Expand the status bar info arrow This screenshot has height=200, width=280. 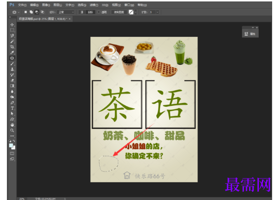pos(65,199)
